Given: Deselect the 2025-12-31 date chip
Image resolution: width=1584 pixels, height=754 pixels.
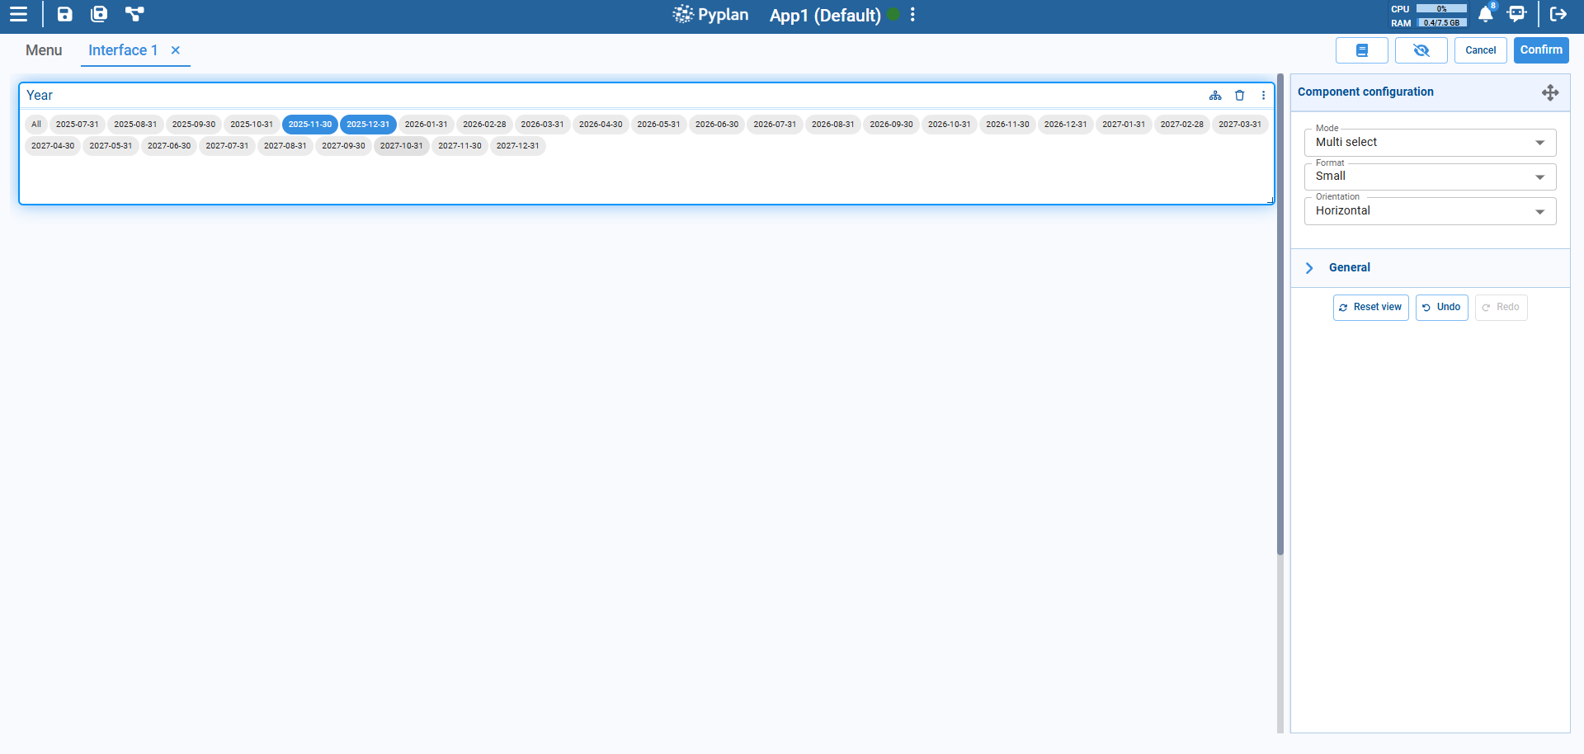Looking at the screenshot, I should click(x=368, y=125).
